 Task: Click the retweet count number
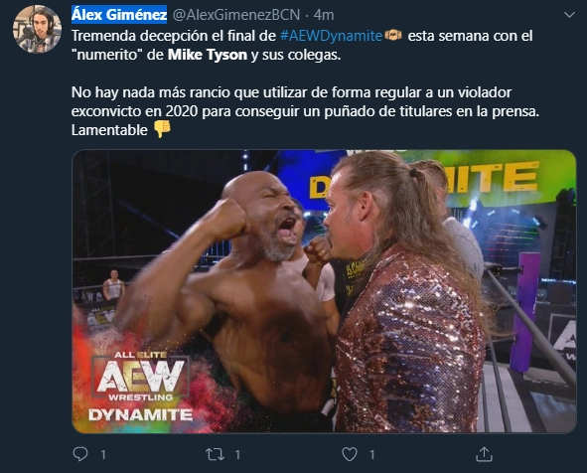click(237, 455)
